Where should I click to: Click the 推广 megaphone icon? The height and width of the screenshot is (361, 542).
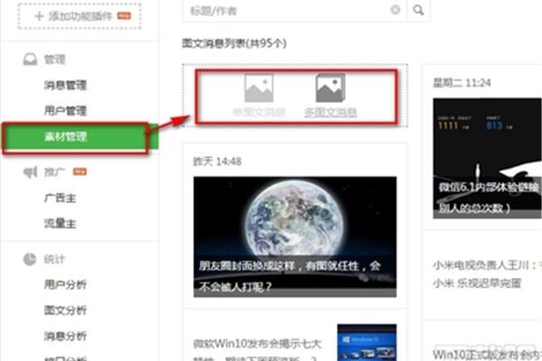coord(30,171)
